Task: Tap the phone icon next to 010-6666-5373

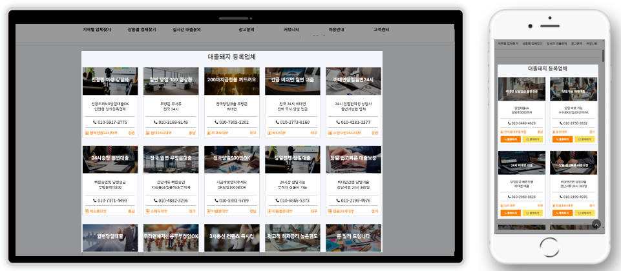Action: coord(277,201)
